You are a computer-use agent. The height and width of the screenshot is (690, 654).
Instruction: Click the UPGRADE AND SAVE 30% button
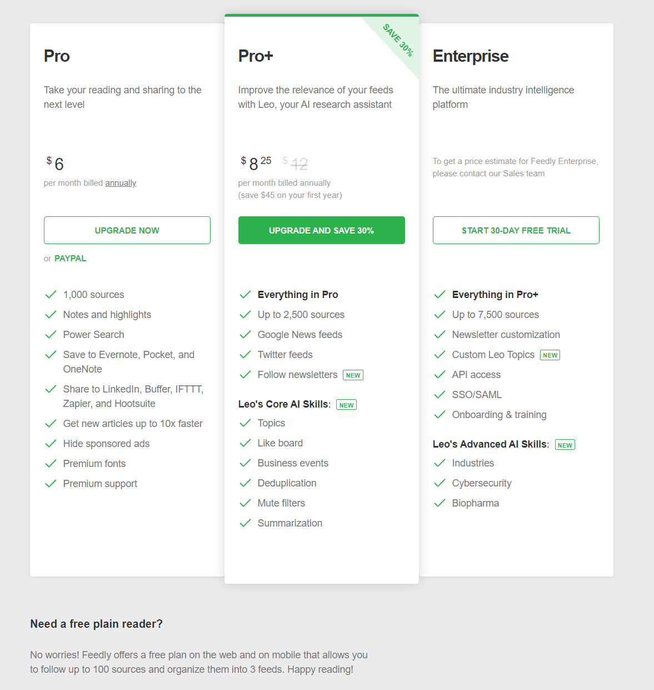[321, 230]
